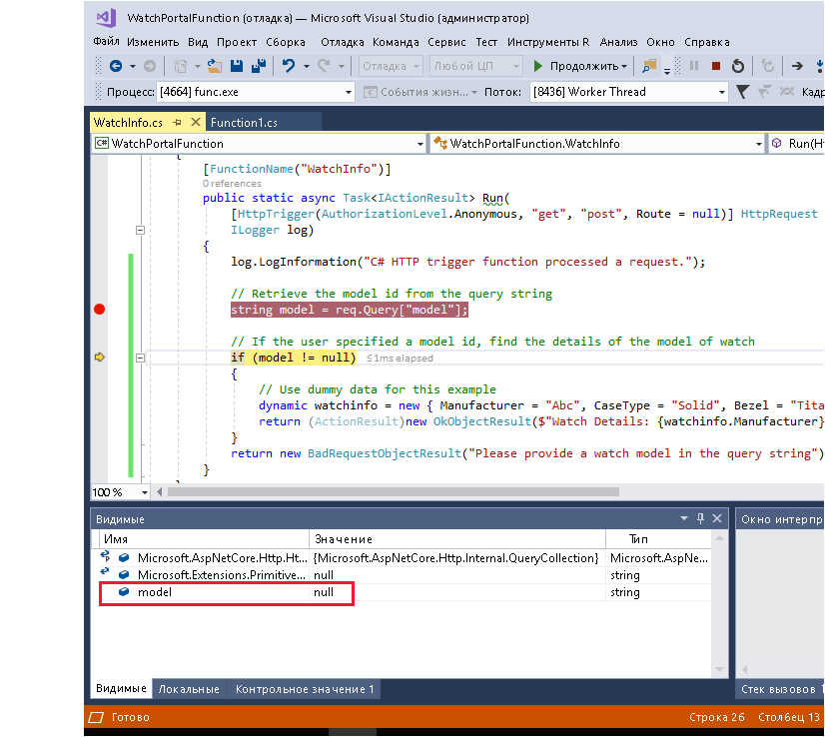The width and height of the screenshot is (825, 737).
Task: Click the Save single-disk icon
Action: tap(237, 66)
